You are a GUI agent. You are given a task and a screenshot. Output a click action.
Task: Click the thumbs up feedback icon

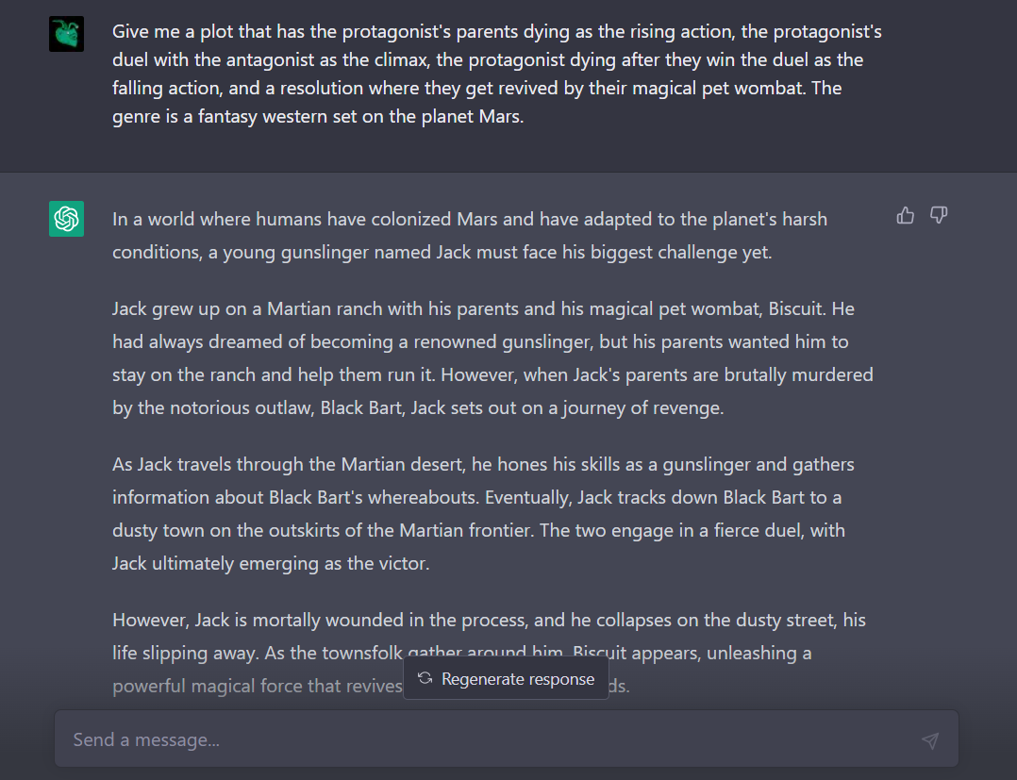coord(906,216)
